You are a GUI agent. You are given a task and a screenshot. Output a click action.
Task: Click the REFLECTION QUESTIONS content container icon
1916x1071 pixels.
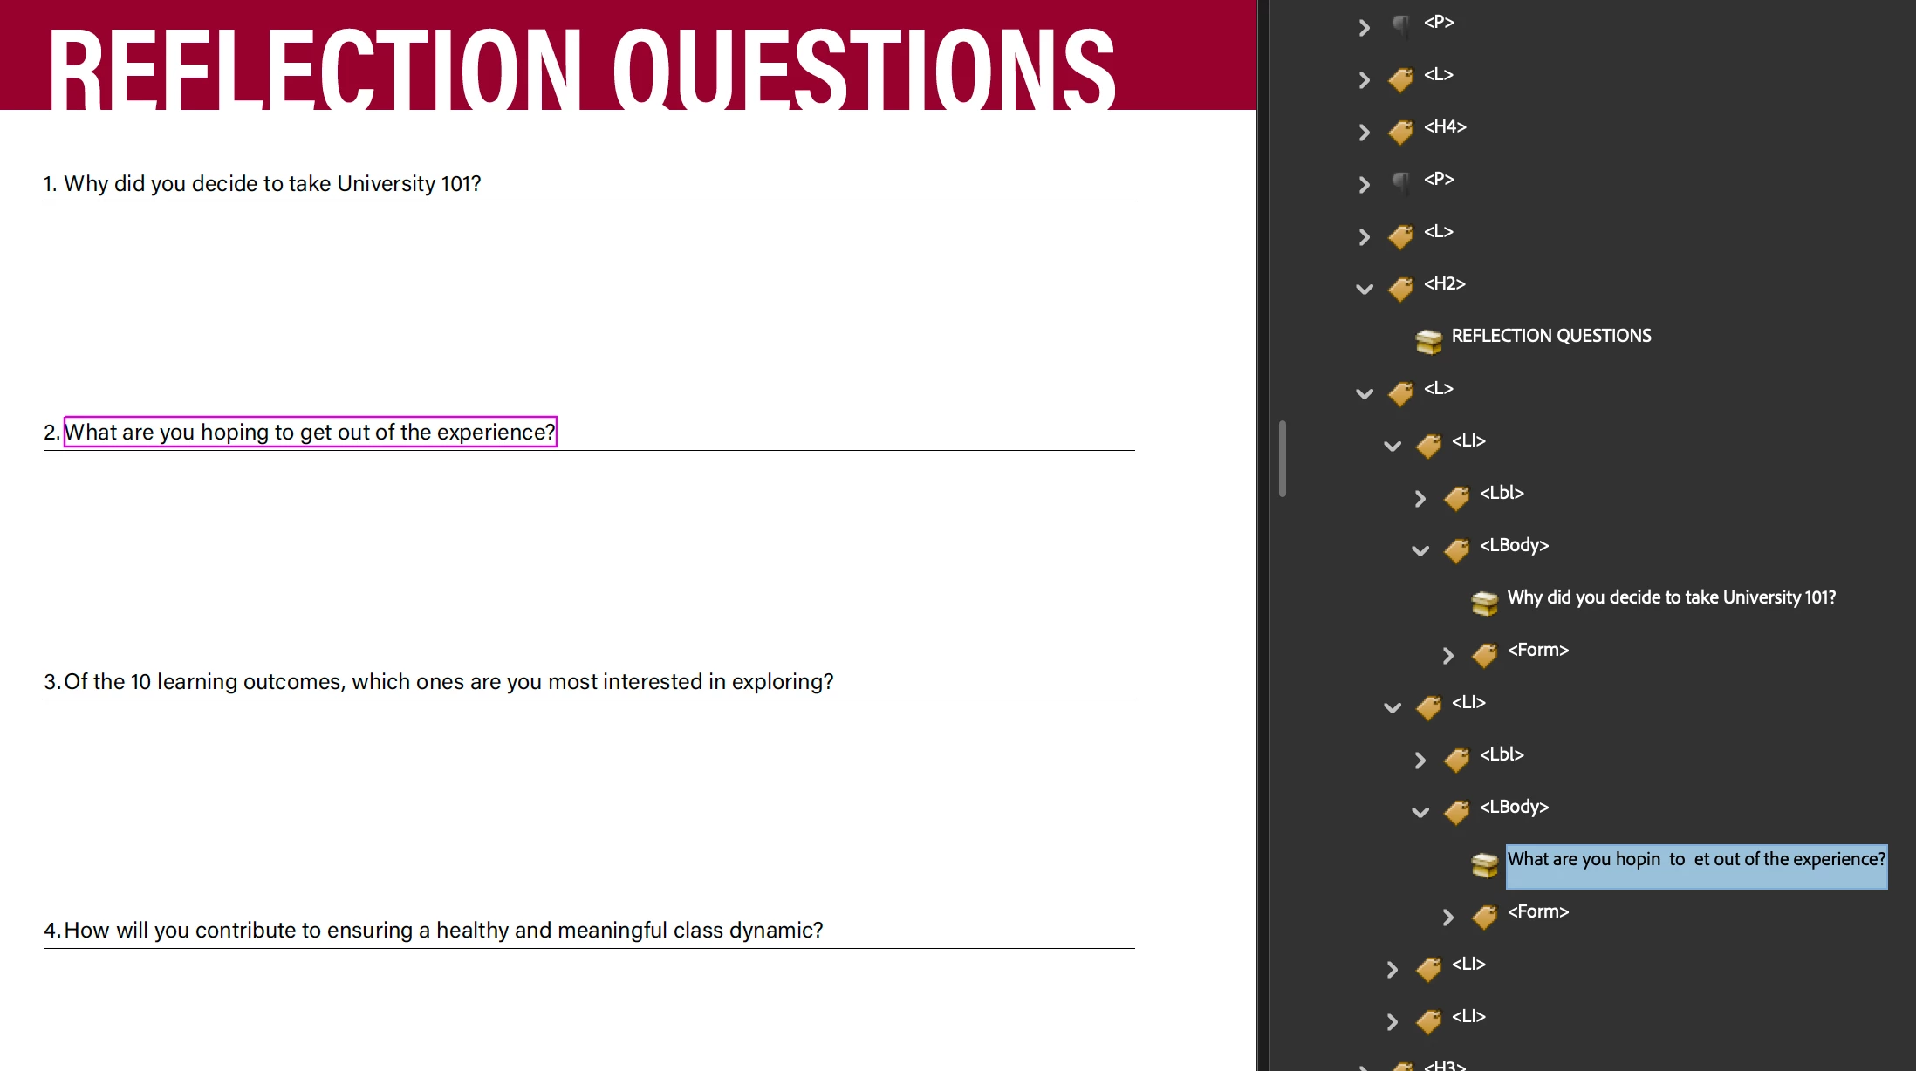(1429, 340)
